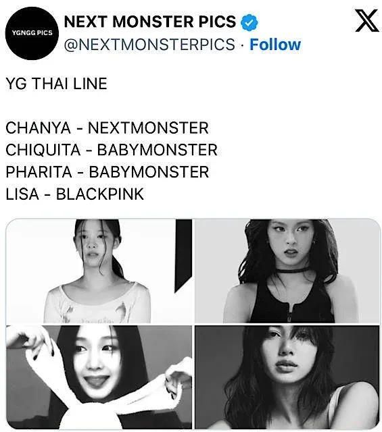
Task: Open the photo with choker and black tank top
Action: (287, 271)
